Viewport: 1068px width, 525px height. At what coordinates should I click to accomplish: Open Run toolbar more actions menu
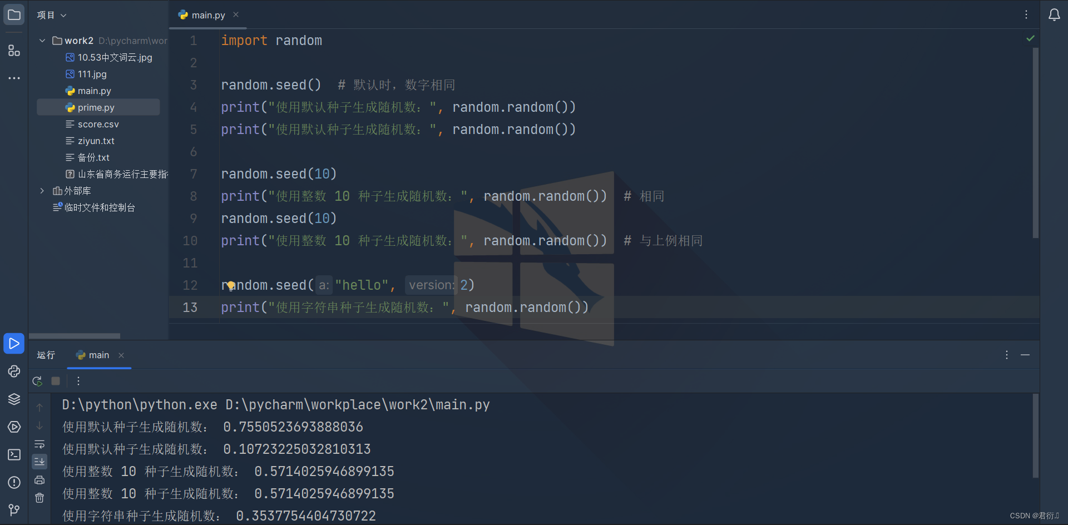coord(78,381)
